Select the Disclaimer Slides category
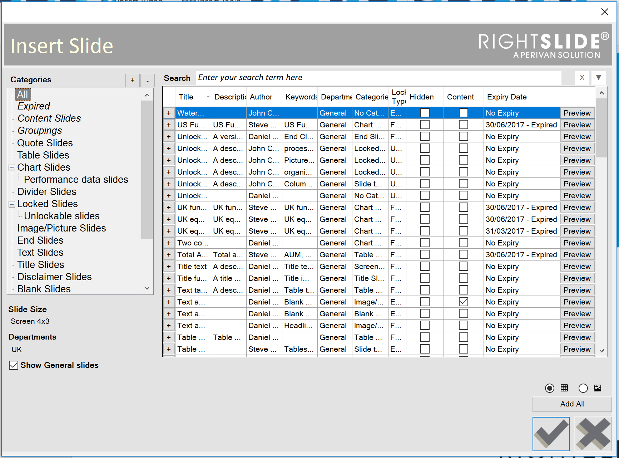Image resolution: width=619 pixels, height=458 pixels. click(55, 277)
